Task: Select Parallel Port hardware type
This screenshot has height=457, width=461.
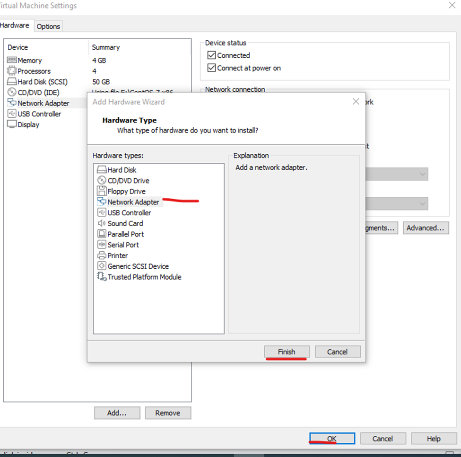Action: [125, 234]
